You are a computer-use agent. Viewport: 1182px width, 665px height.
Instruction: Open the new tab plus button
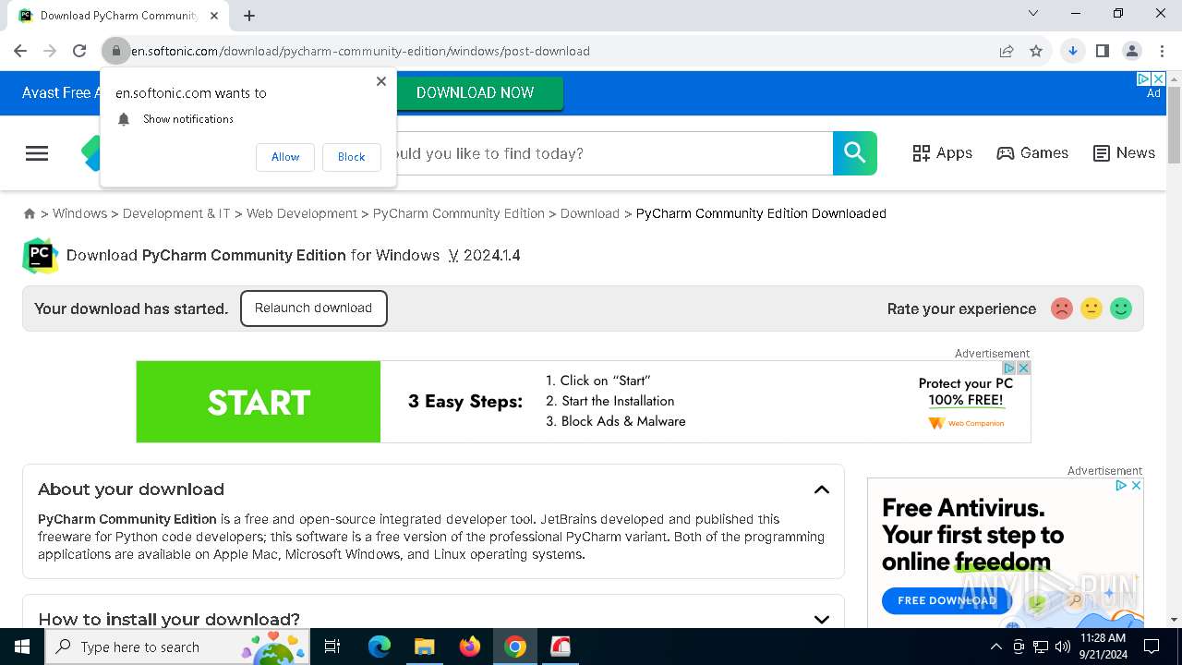tap(249, 15)
